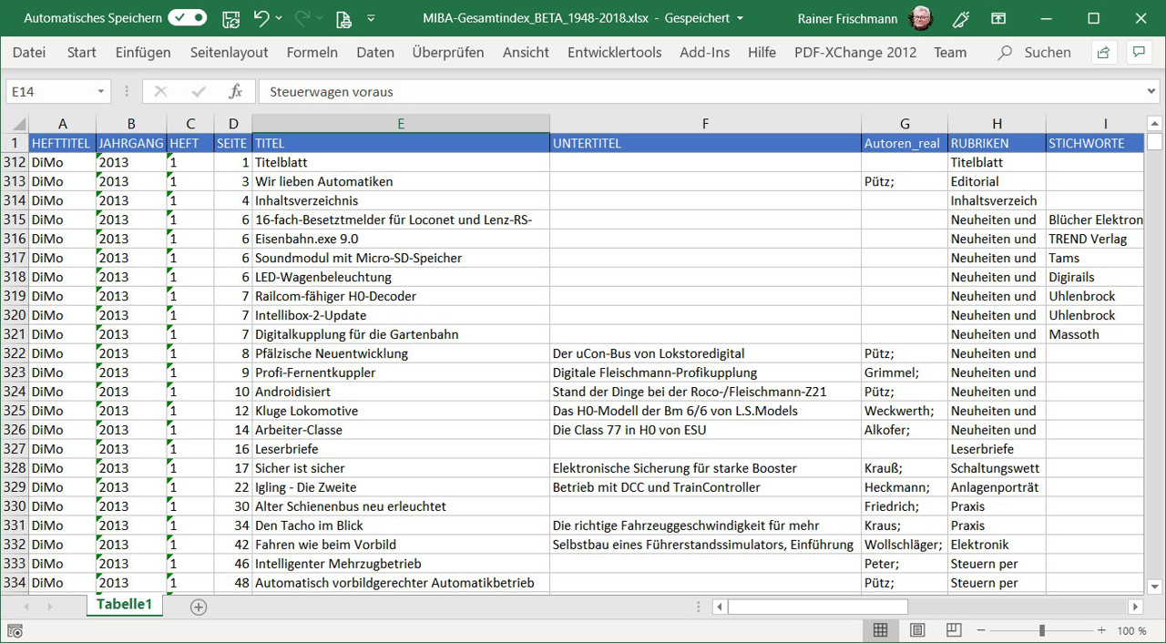Toggle Automatisches Speichern switch off
This screenshot has width=1166, height=643.
[187, 18]
